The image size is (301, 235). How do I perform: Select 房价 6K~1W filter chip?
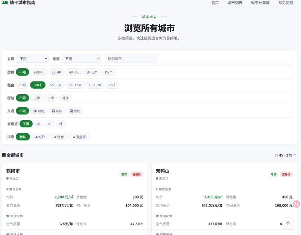pos(91,72)
